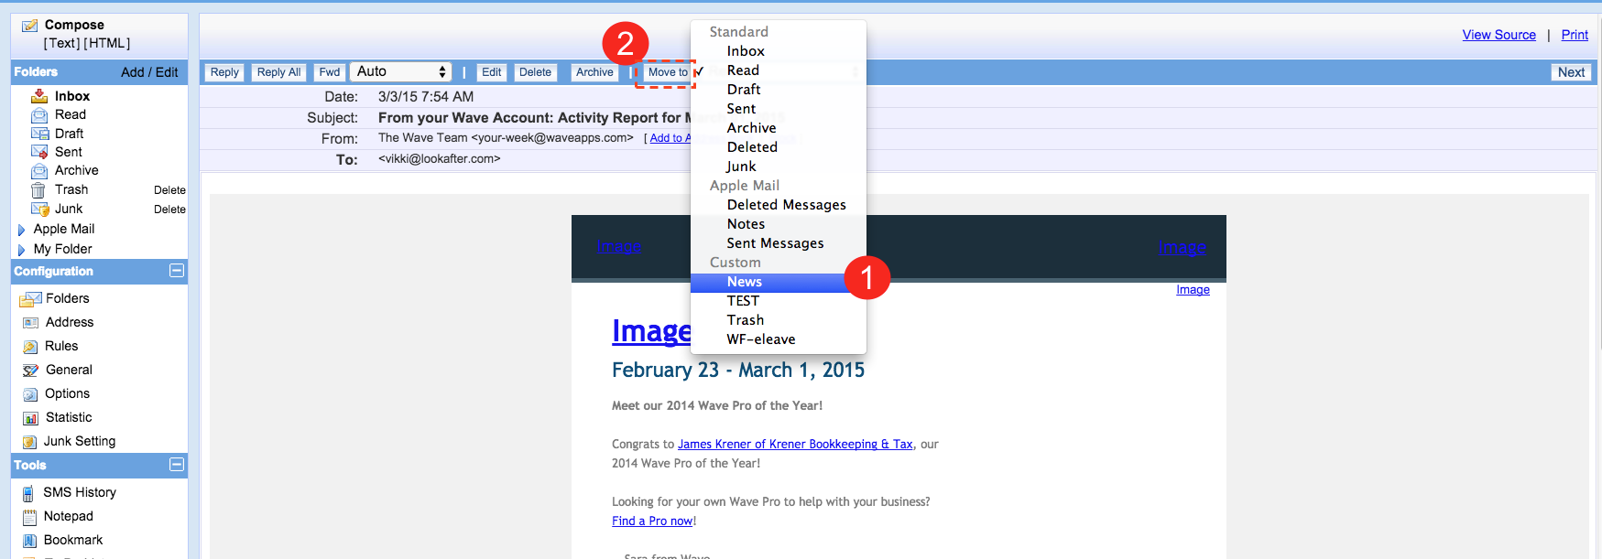Expand the Apple Mail folder tree
This screenshot has height=559, width=1602.
[21, 230]
